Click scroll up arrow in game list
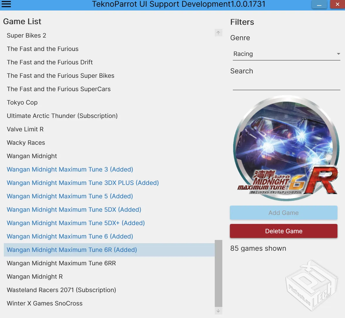345x318 pixels. 218,33
